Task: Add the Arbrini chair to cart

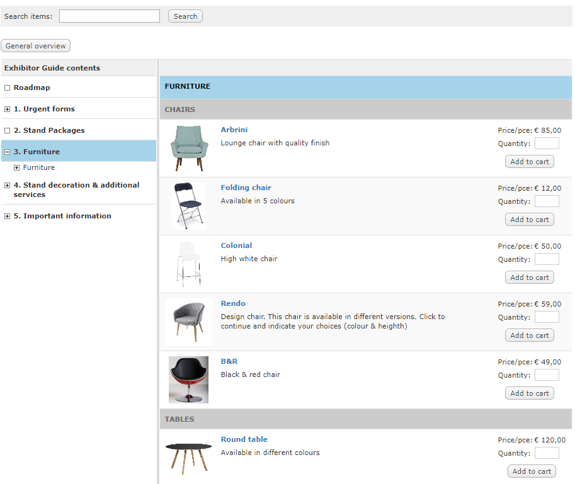Action: (529, 162)
